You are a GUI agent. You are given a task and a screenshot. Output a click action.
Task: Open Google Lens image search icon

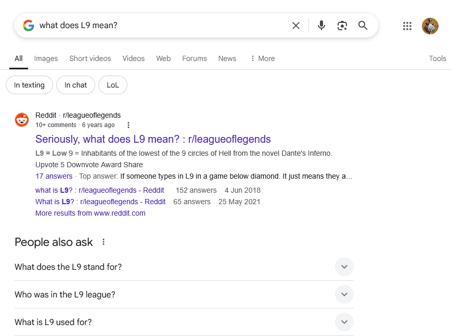(x=342, y=26)
